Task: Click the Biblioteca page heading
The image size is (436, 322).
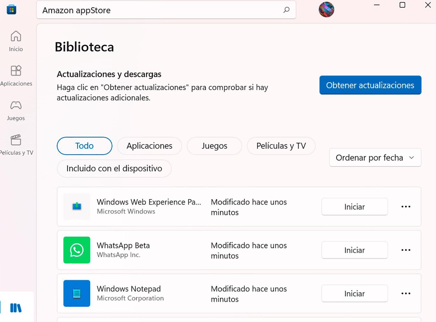Action: click(x=84, y=47)
